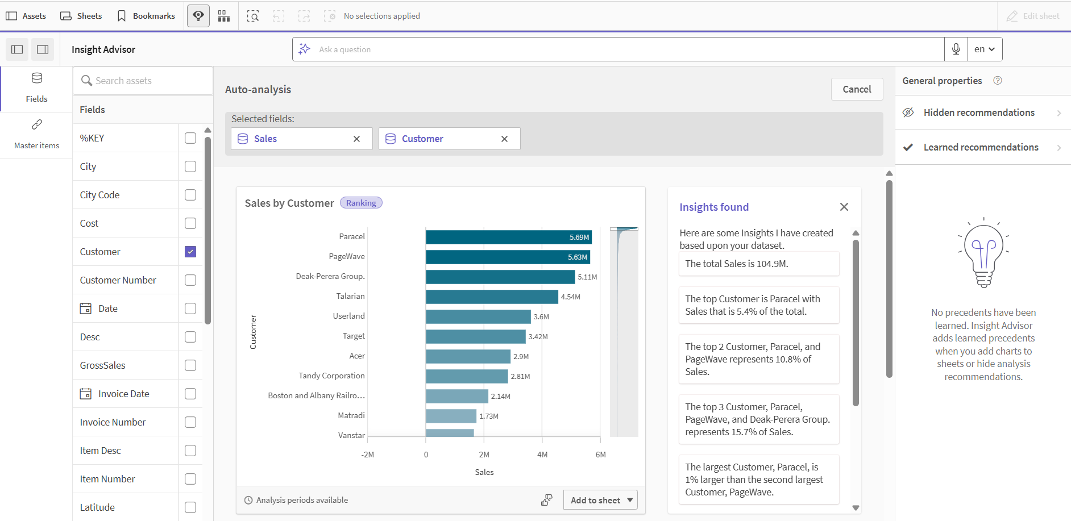Toggle the left panel layout icon
Image resolution: width=1071 pixels, height=521 pixels.
pyautogui.click(x=16, y=49)
